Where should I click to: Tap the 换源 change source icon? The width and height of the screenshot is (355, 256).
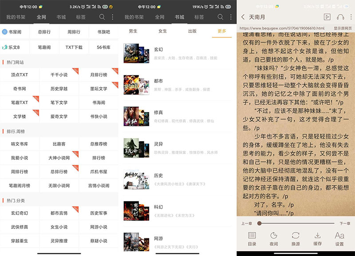[296, 239]
